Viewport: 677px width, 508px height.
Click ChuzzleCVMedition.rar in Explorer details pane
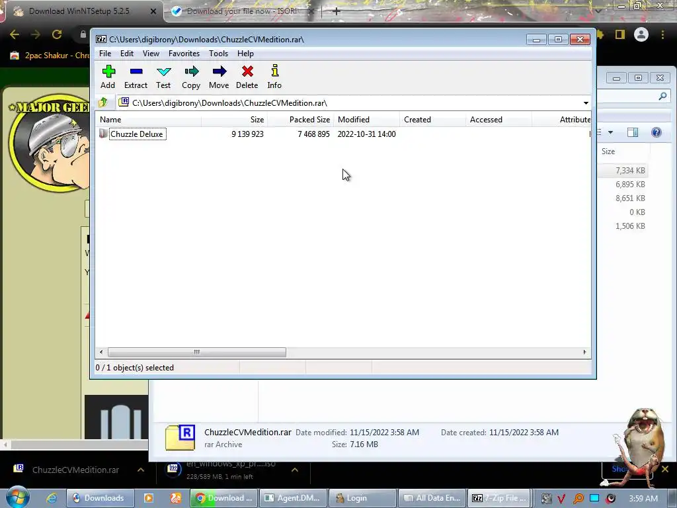point(248,433)
